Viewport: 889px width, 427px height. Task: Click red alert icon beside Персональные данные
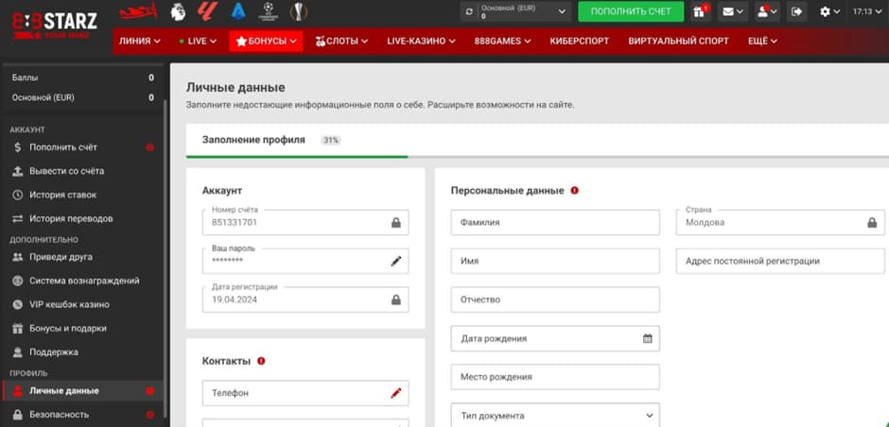pos(574,190)
